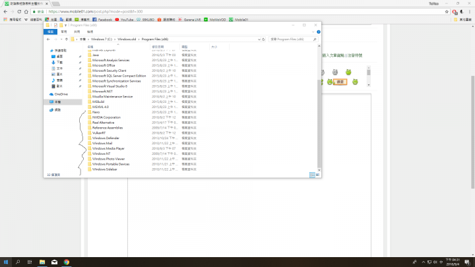Refresh the Program Files (x86) folder view
Image resolution: width=475 pixels, height=267 pixels.
click(x=263, y=40)
